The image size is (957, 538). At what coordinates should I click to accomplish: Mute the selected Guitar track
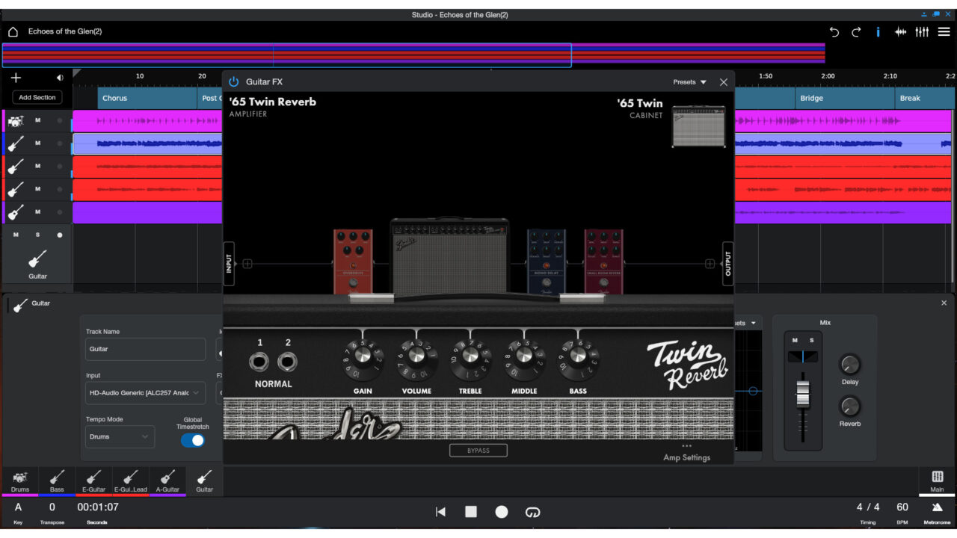16,235
